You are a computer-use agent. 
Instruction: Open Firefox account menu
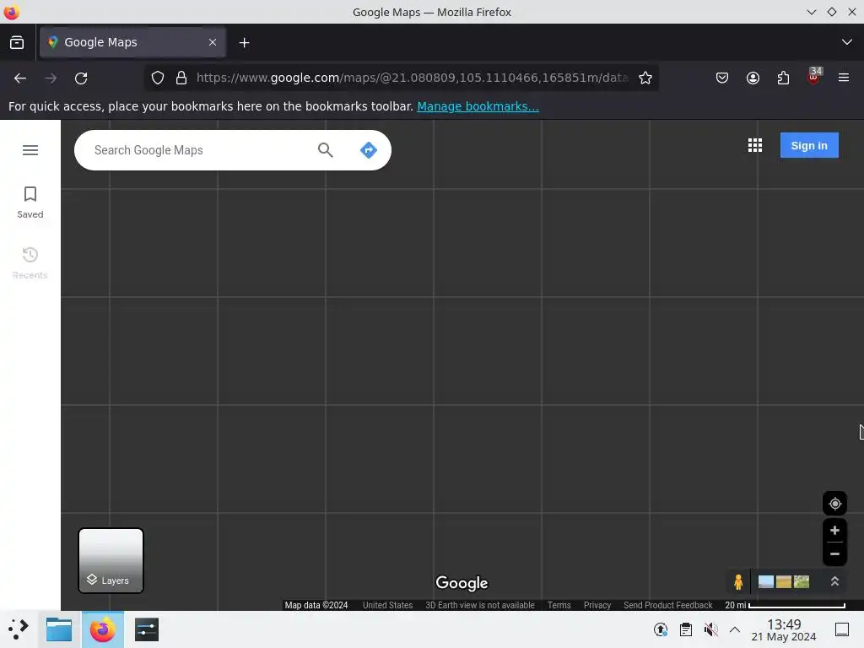pos(753,78)
